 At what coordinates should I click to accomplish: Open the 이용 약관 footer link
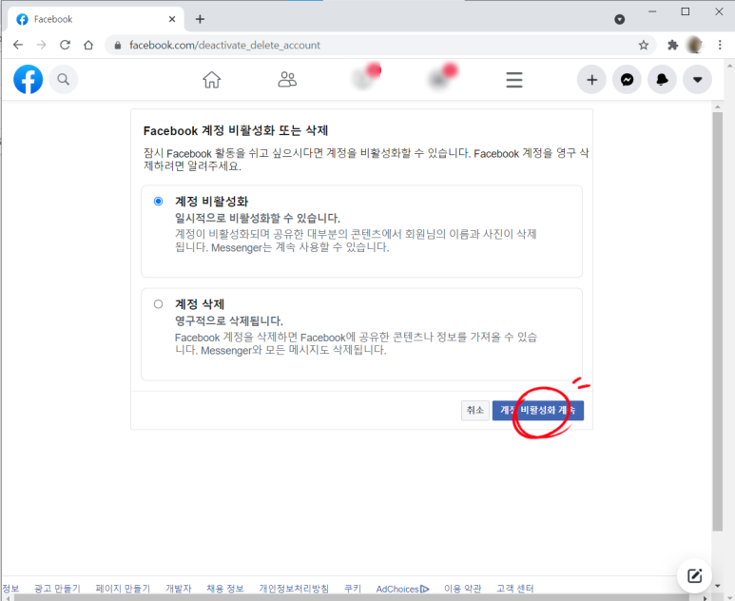463,589
